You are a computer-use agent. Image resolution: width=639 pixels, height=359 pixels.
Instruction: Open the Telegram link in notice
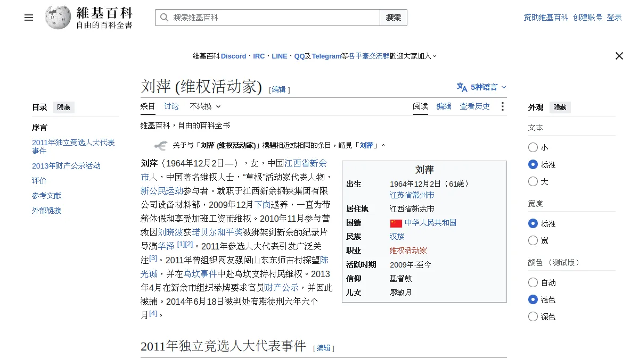pos(326,56)
